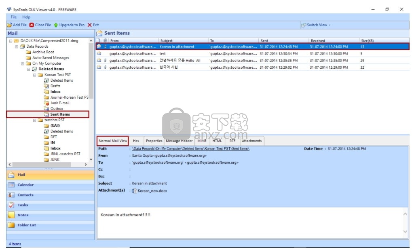Collapse the D:\OLK File\Compressed2011.dmg node
Image resolution: width=412 pixels, height=249 pixels.
[x=11, y=41]
